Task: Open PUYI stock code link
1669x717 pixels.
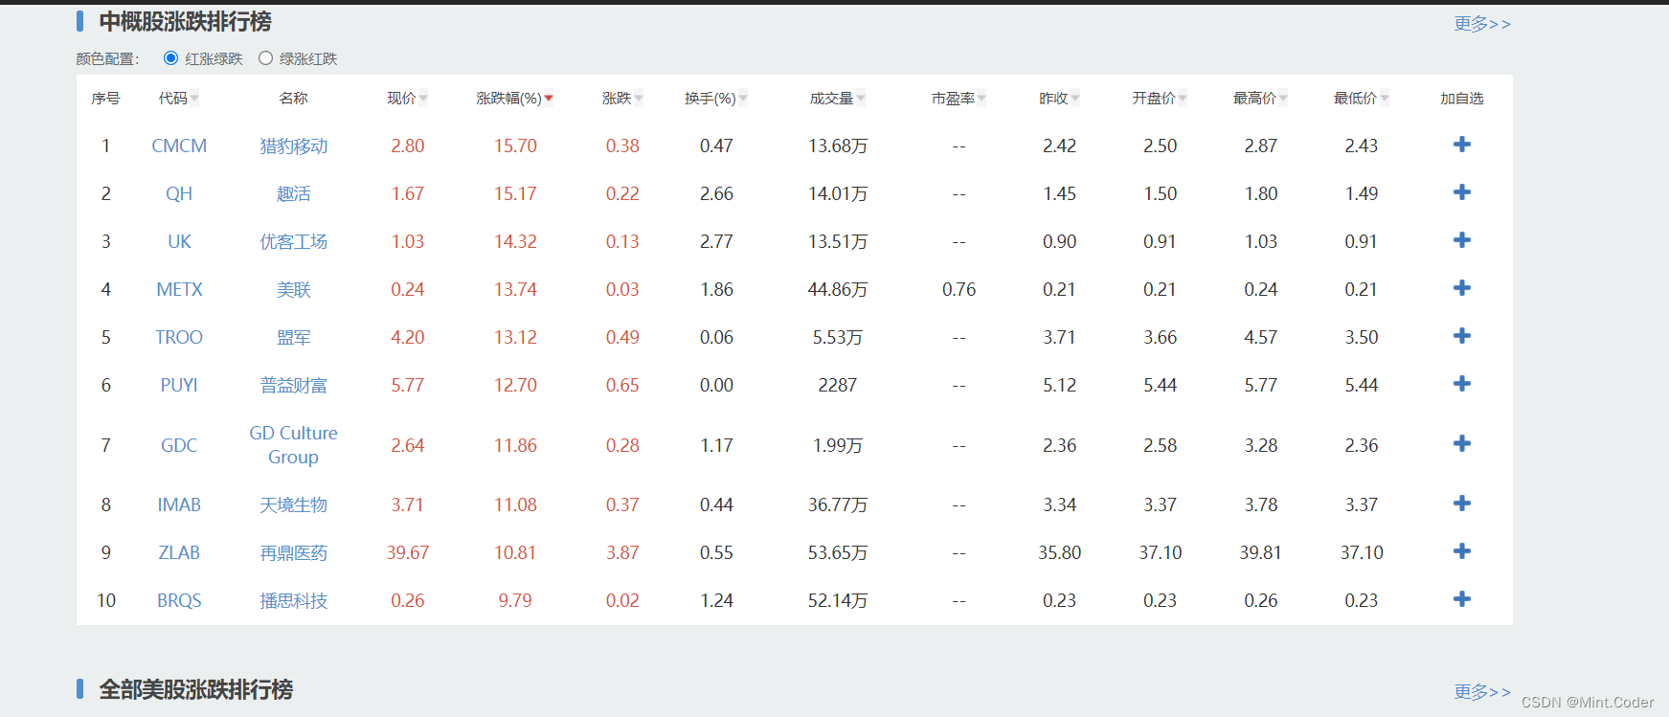Action: pos(179,385)
